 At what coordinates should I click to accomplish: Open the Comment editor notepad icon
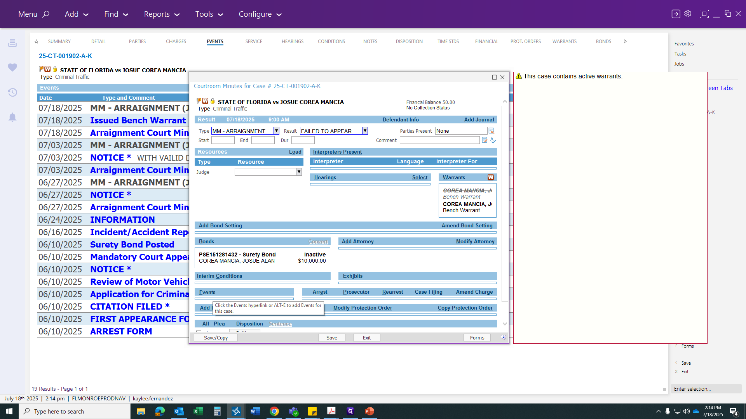pos(485,140)
